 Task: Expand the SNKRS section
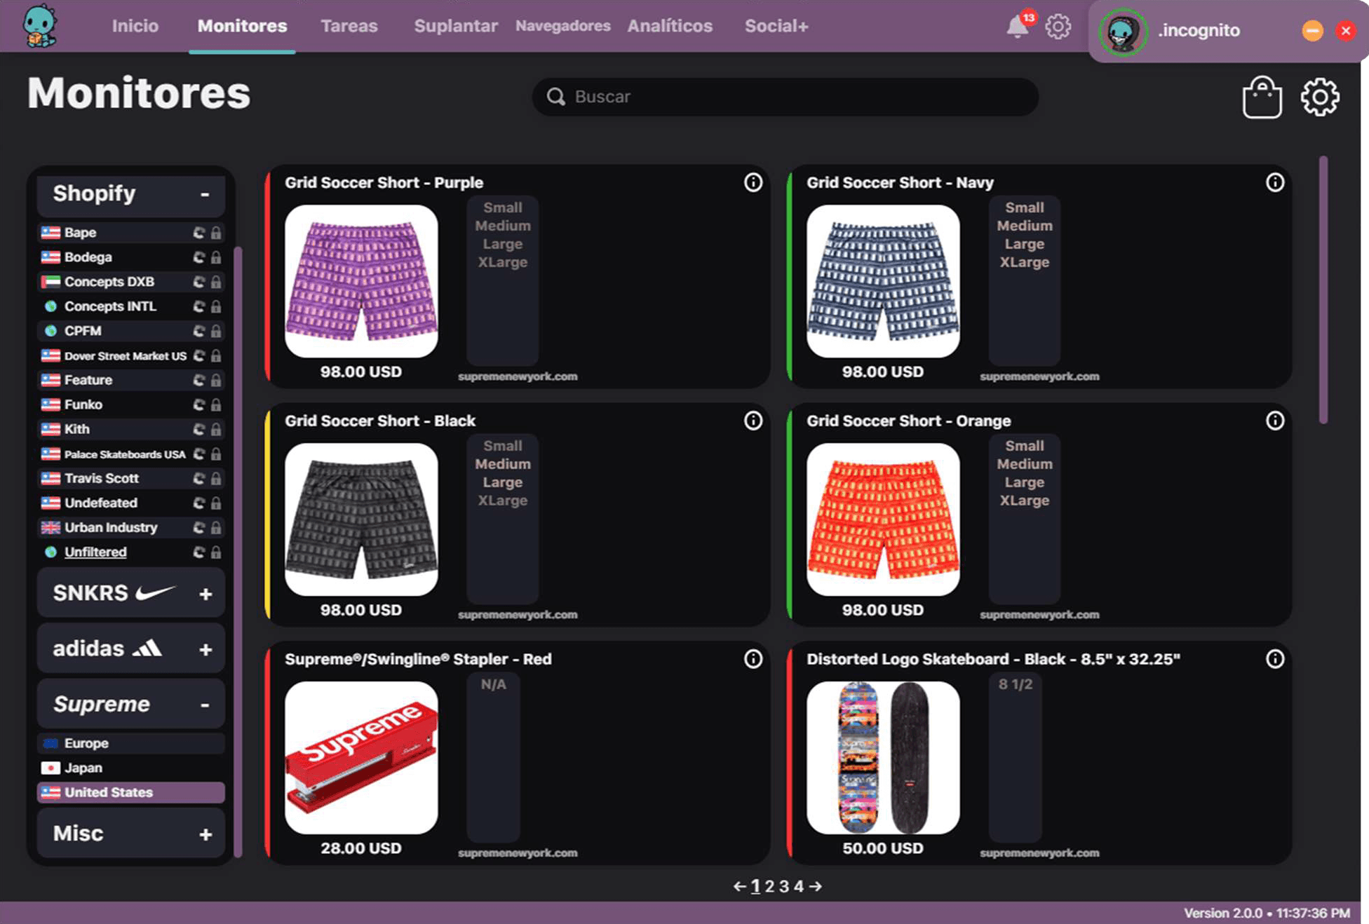coord(205,594)
